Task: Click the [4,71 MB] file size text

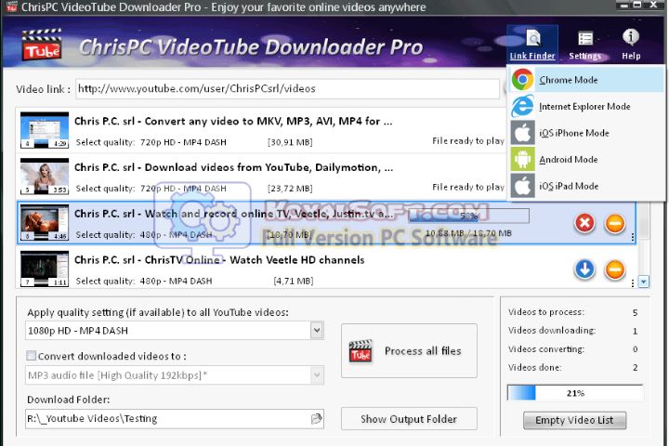Action: click(293, 281)
